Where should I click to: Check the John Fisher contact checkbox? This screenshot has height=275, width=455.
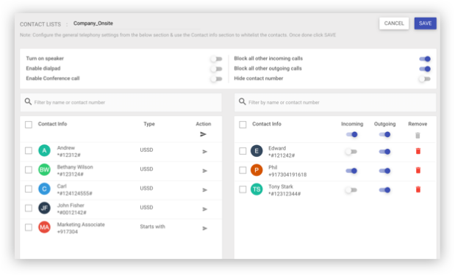29,208
